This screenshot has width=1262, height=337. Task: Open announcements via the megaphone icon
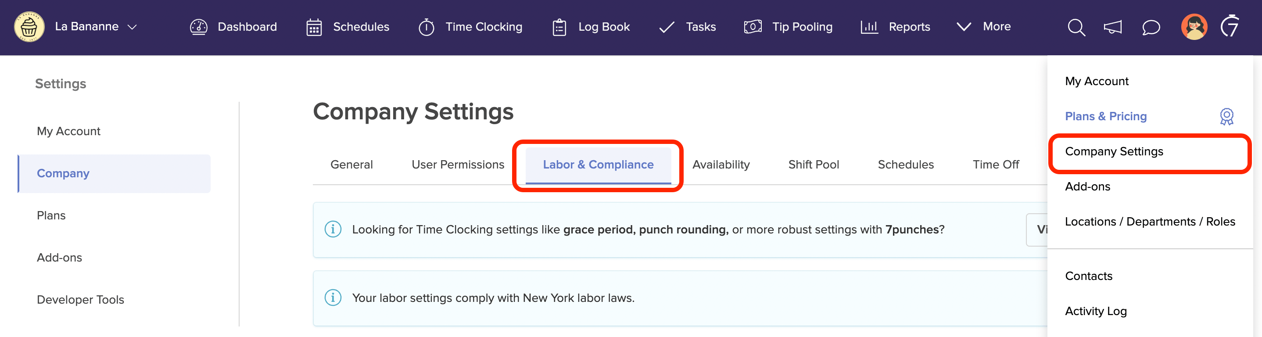click(1113, 28)
